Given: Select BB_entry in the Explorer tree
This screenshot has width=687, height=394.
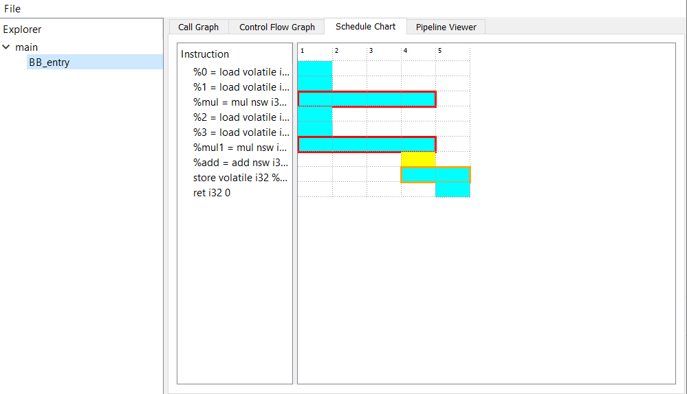Looking at the screenshot, I should tap(49, 62).
